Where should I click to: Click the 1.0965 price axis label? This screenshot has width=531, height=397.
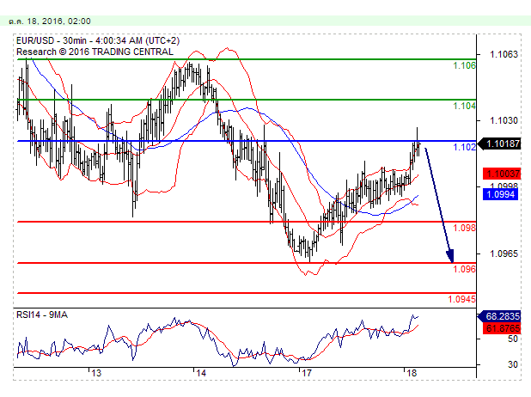pyautogui.click(x=502, y=253)
